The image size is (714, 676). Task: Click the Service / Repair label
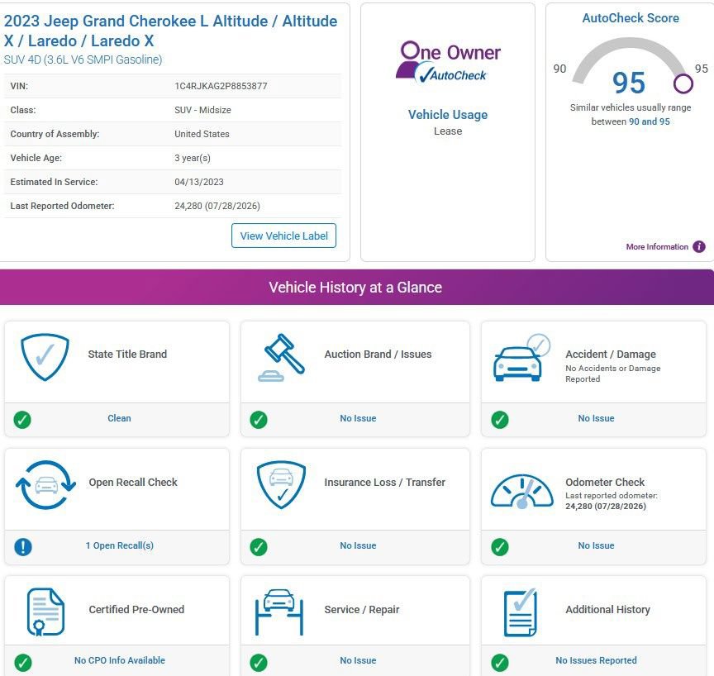[362, 610]
